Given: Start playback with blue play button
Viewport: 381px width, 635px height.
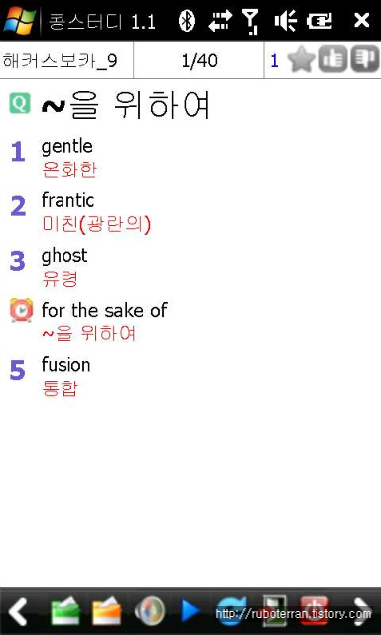Looking at the screenshot, I should 190,611.
